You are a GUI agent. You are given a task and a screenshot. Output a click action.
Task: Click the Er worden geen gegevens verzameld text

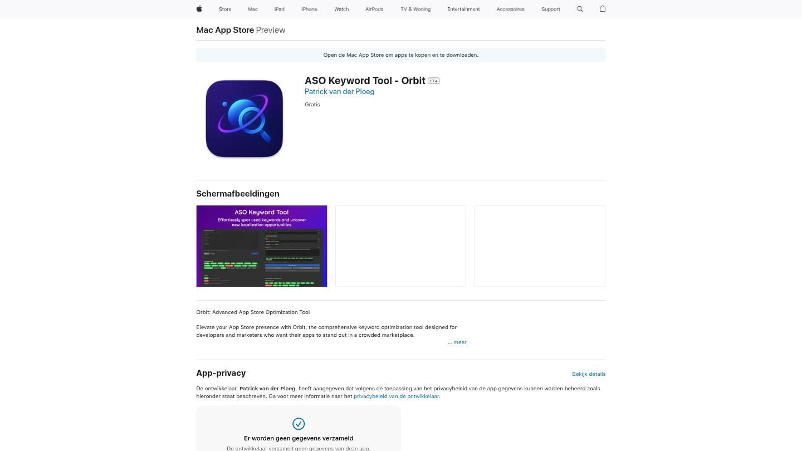(x=299, y=438)
